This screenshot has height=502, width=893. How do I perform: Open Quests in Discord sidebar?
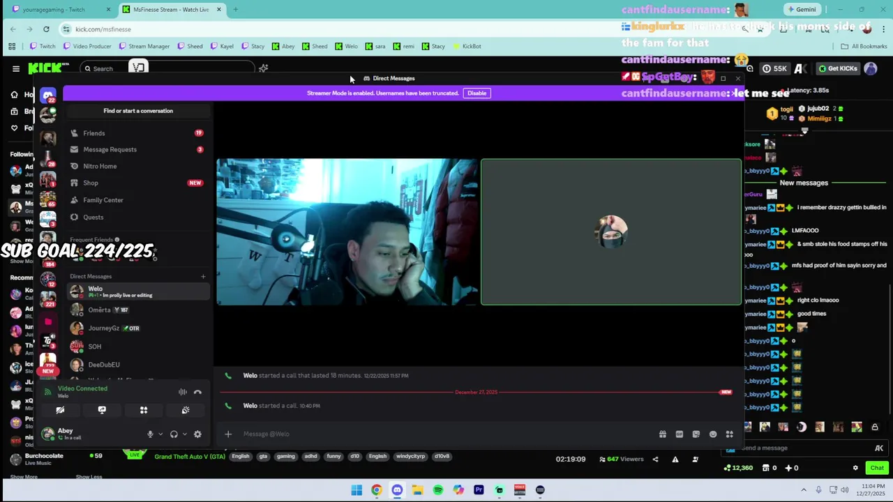coord(137,217)
